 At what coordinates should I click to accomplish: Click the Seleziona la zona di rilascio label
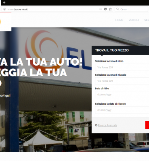pos(111,75)
